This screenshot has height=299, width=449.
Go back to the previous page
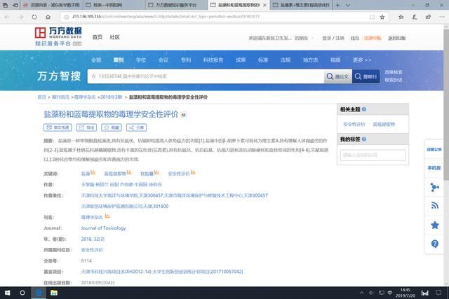pos(7,17)
